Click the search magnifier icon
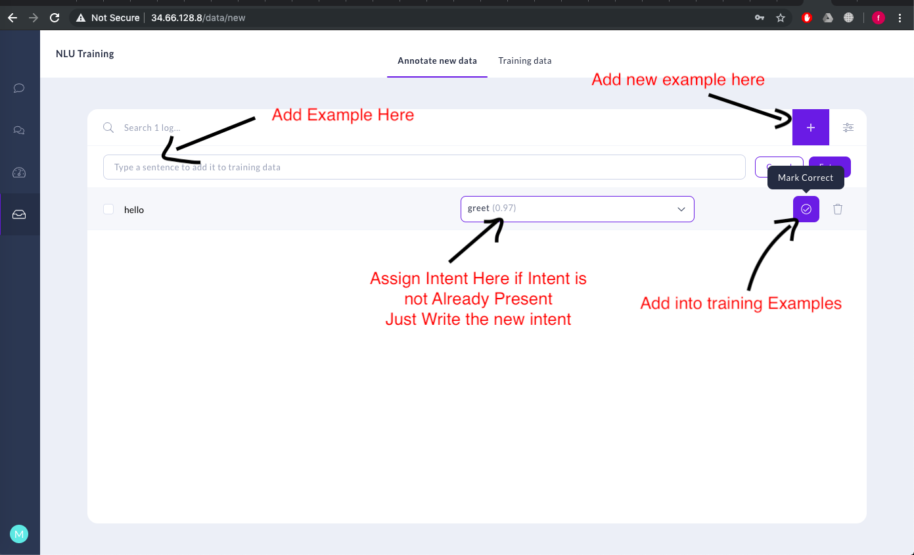 108,127
